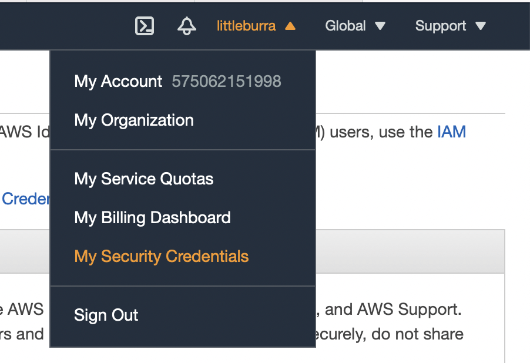Click the Support menu label
Viewport: 530px width, 363px height.
pyautogui.click(x=441, y=26)
